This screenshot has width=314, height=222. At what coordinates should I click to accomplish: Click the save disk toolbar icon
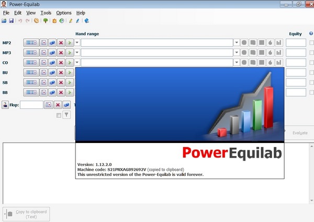pos(11,20)
